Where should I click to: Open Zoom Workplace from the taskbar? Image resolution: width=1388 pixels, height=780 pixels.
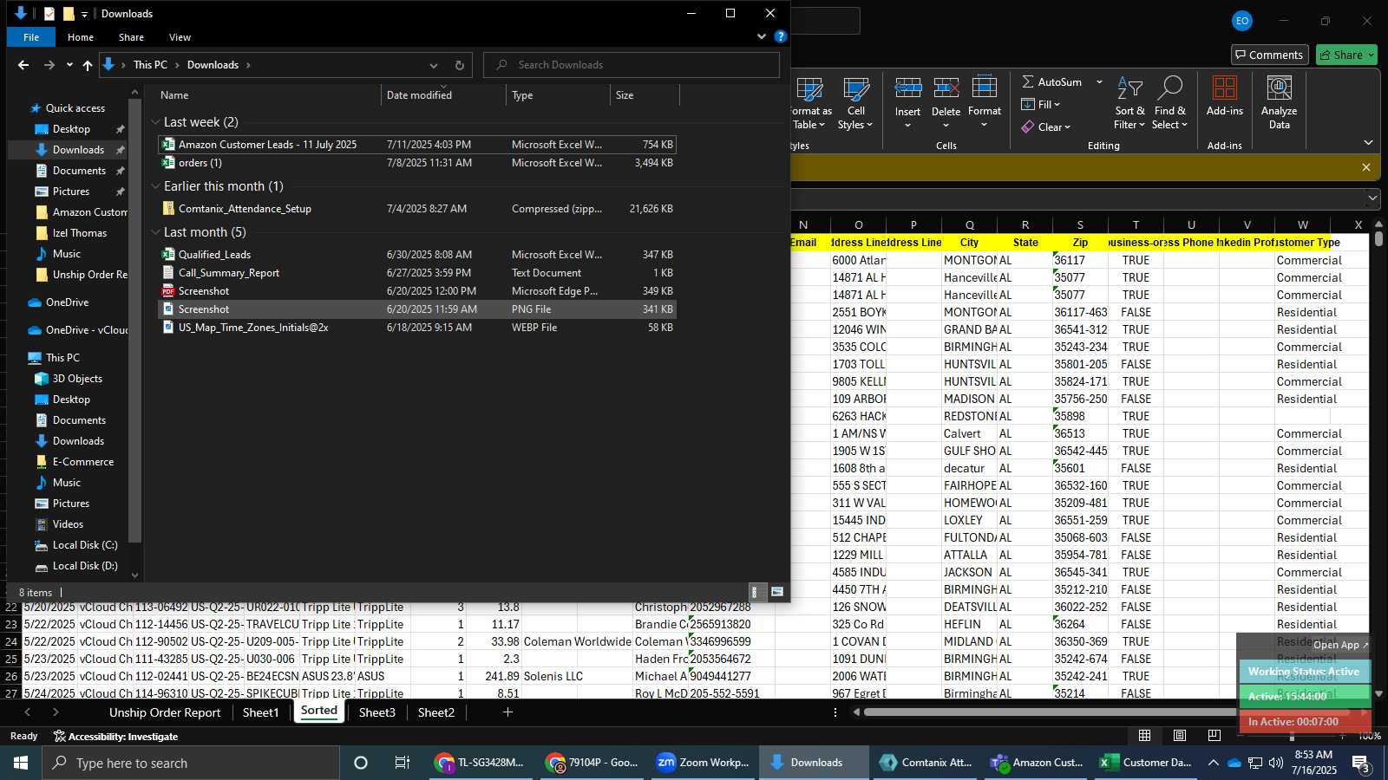704,763
